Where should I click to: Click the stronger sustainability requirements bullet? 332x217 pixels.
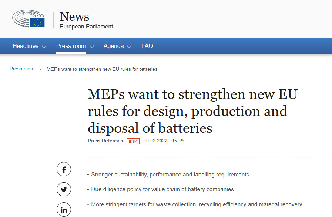170,175
